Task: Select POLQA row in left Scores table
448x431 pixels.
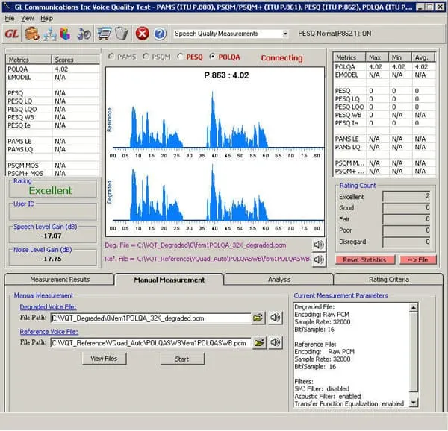Action: [52, 69]
